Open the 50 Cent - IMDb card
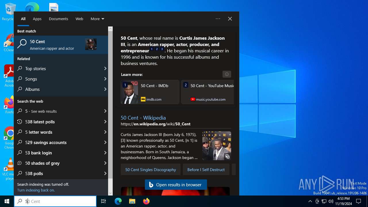This screenshot has height=207, width=368. point(150,92)
